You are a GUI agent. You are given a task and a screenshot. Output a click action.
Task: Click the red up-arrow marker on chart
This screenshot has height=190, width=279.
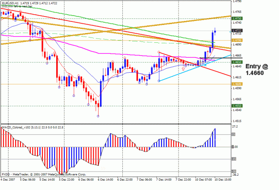tap(183, 69)
